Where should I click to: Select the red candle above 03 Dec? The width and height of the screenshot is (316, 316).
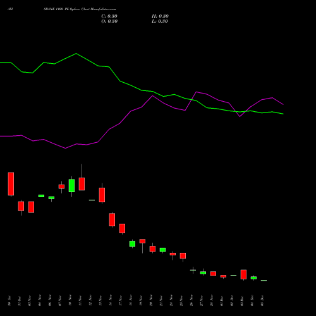coord(243,274)
